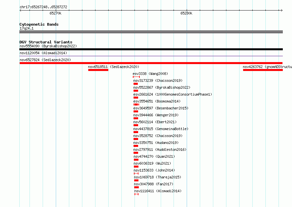Select the red bar under nsv3047988
Screen dimensions: 292x207
click(x=136, y=187)
